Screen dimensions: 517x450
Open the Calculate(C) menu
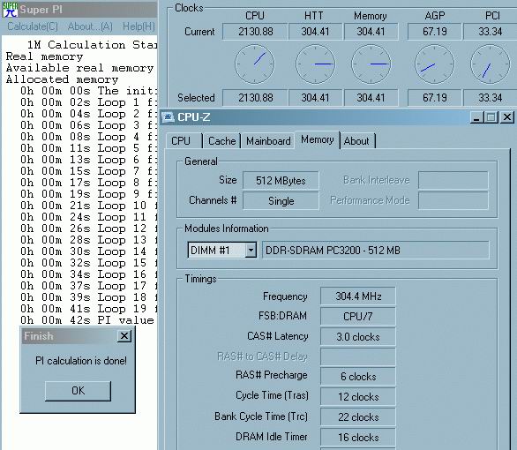click(x=33, y=26)
